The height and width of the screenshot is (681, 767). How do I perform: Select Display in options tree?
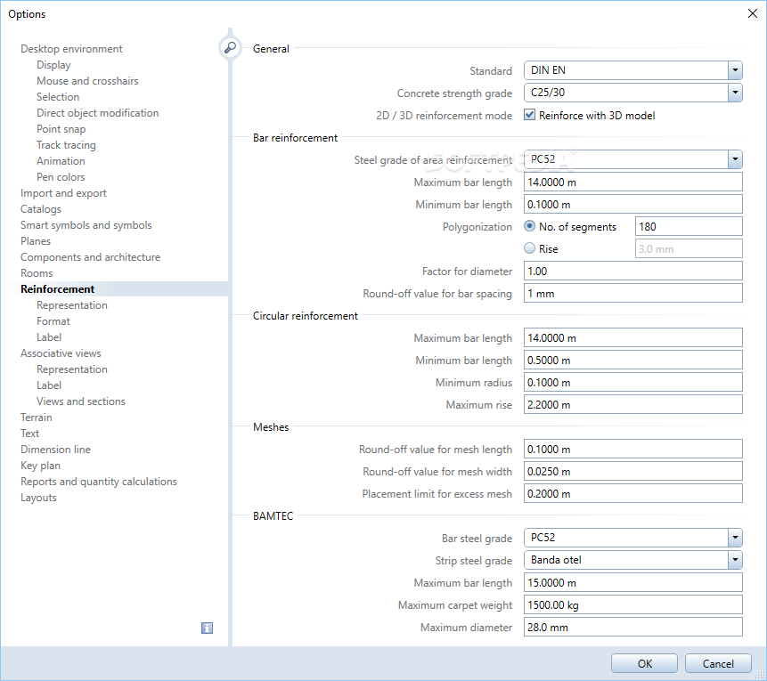click(x=53, y=65)
